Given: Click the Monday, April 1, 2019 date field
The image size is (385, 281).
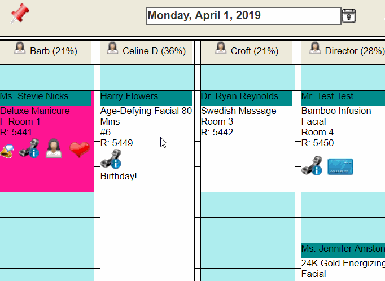Looking at the screenshot, I should click(243, 16).
